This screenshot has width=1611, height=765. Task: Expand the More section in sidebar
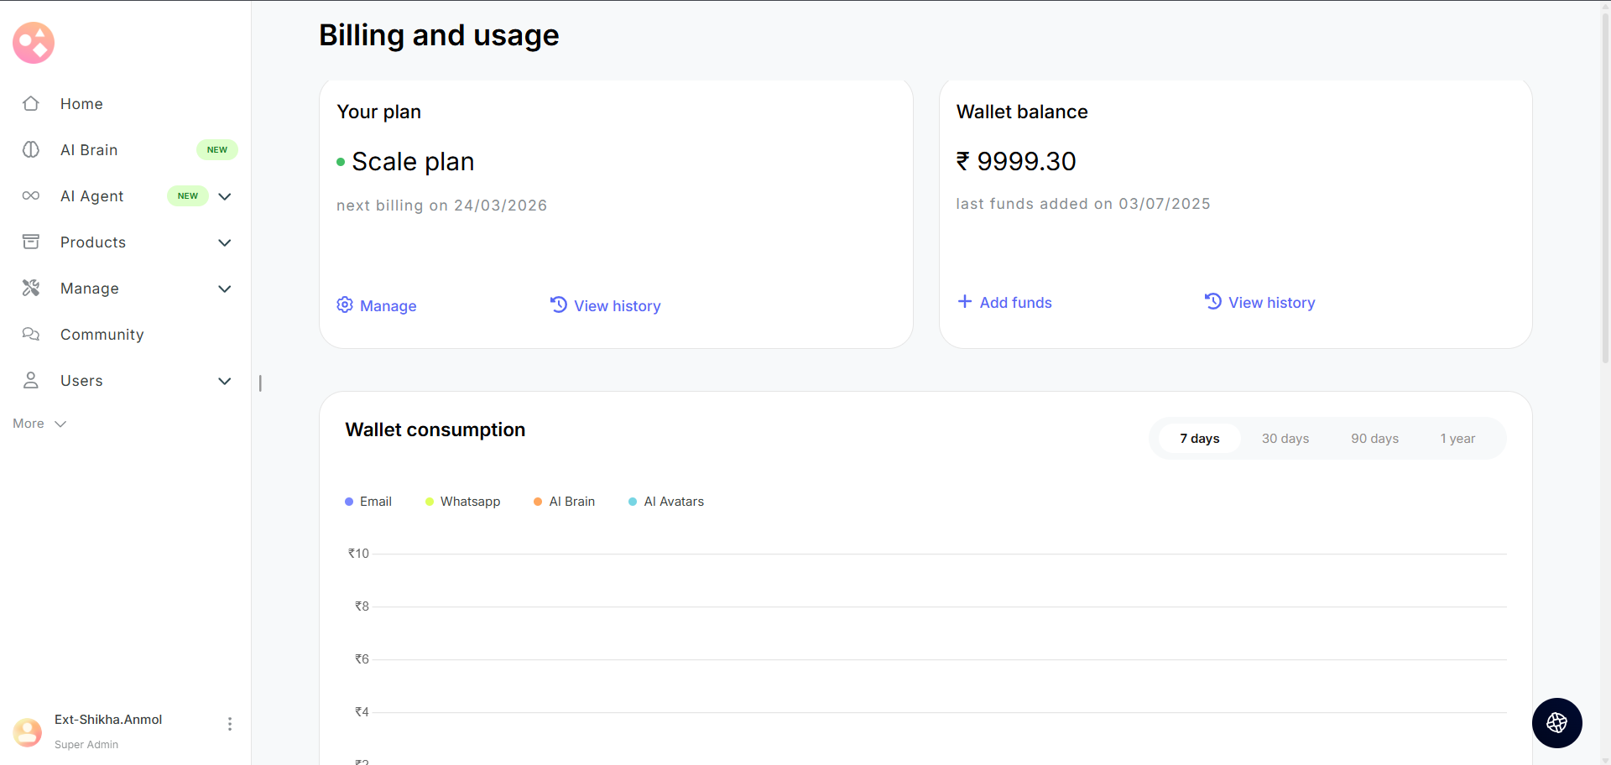39,424
